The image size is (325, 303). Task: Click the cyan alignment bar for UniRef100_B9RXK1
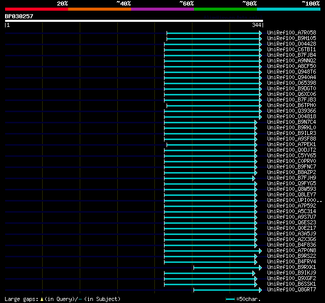[x=227, y=268]
